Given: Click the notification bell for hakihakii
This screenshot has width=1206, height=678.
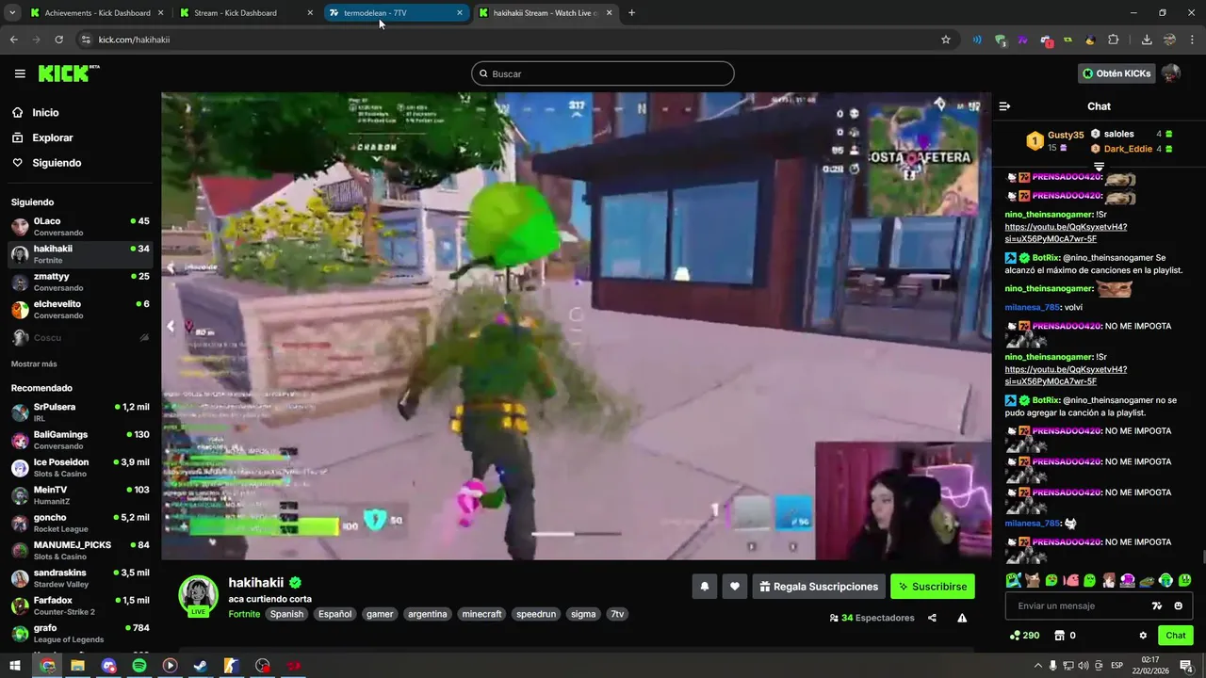Looking at the screenshot, I should (x=704, y=587).
